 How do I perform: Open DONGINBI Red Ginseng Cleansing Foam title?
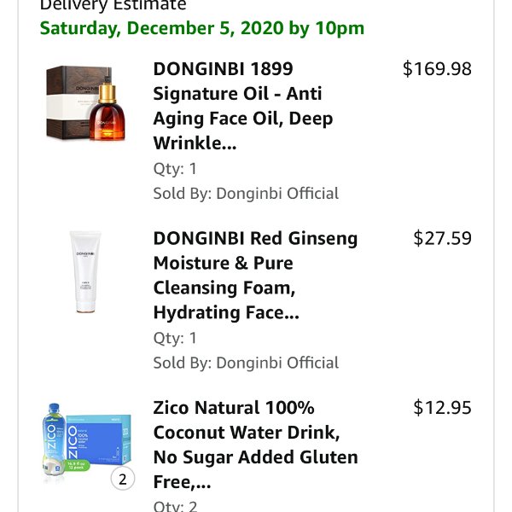255,276
